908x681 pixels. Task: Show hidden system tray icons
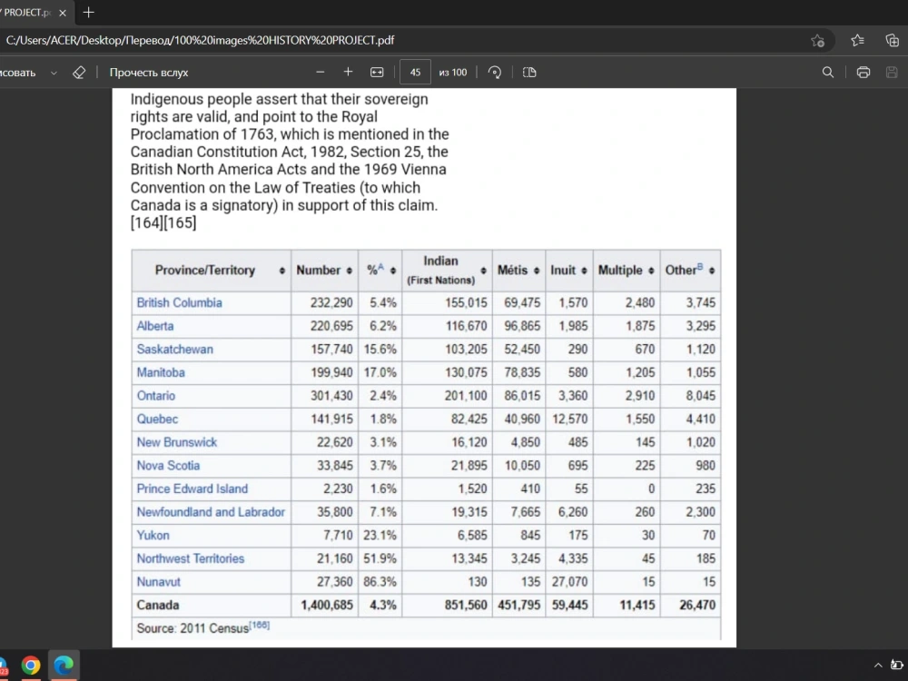tap(878, 666)
